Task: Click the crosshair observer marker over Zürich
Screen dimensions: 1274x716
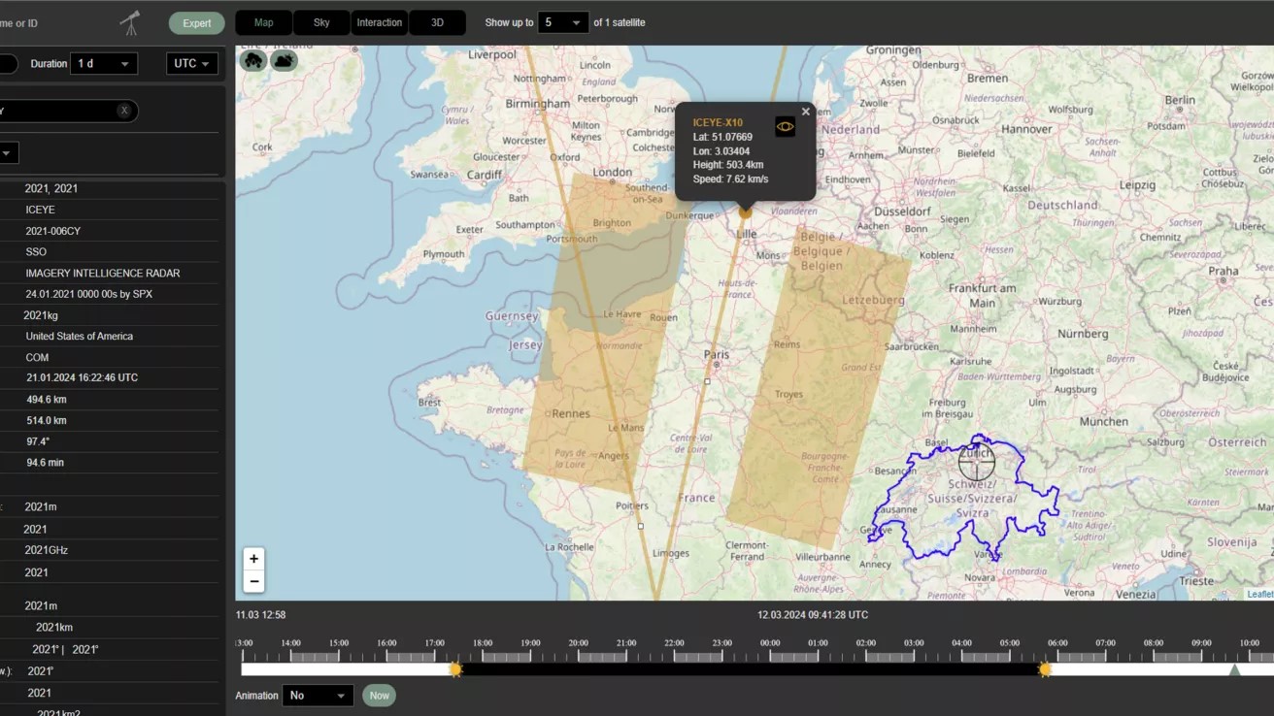Action: 977,462
